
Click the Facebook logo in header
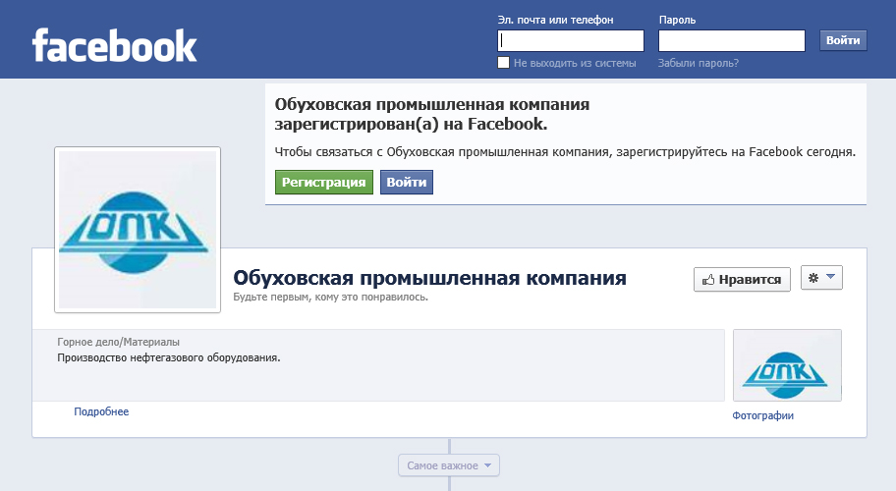pyautogui.click(x=114, y=46)
